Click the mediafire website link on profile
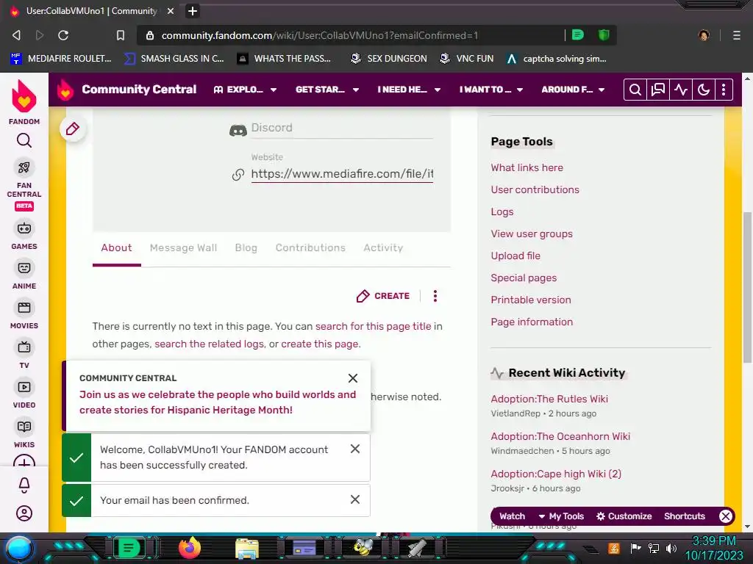This screenshot has width=753, height=564. coord(342,173)
